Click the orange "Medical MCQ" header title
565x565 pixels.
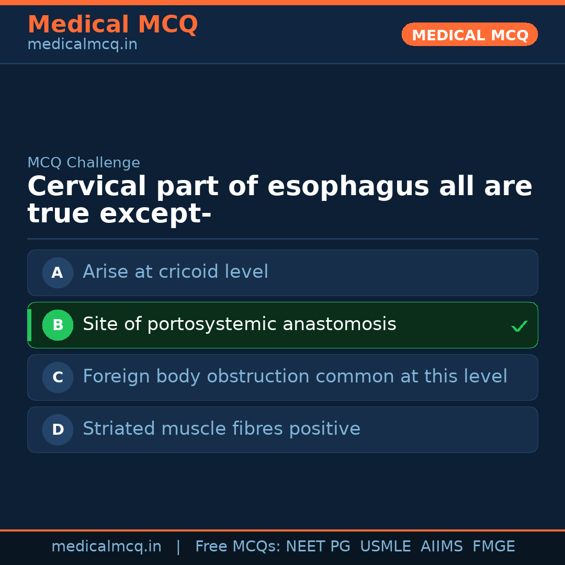112,25
